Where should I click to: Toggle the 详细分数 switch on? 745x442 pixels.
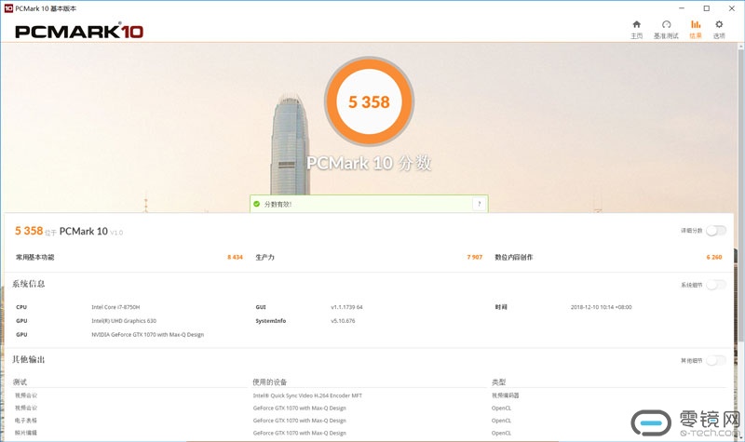pyautogui.click(x=715, y=231)
